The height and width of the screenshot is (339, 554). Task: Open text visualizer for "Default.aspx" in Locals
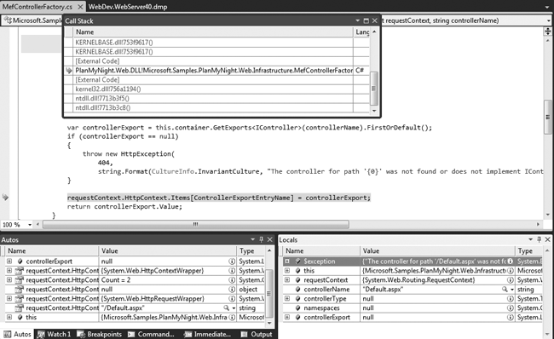(x=505, y=290)
